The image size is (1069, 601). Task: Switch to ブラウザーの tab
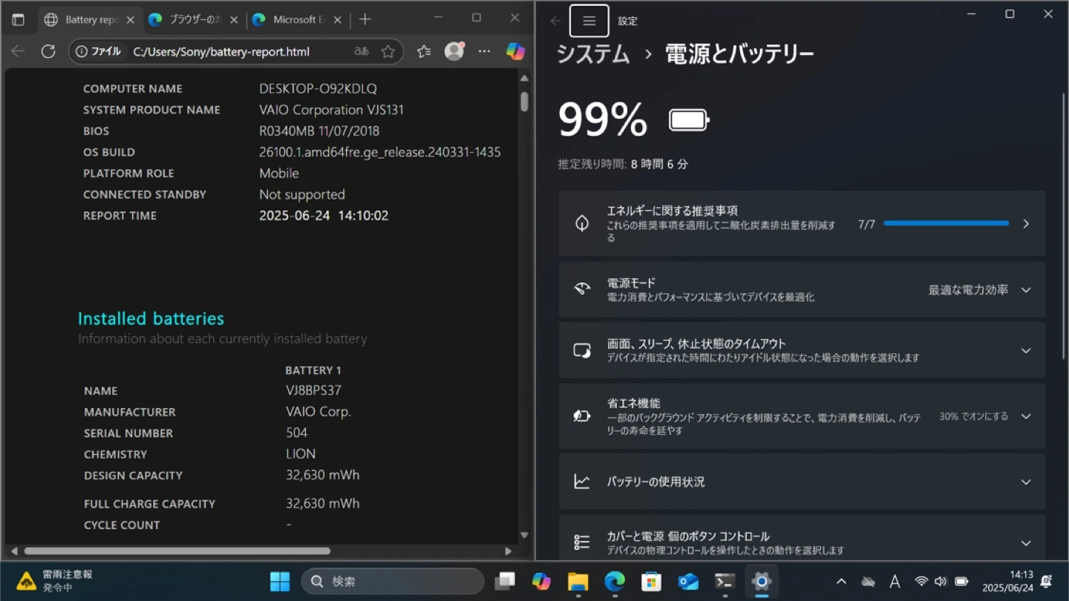193,20
